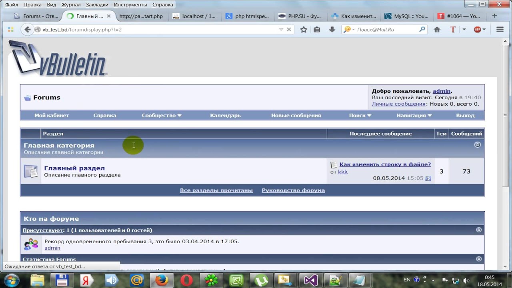The image size is (512, 288).
Task: Open the Главный раздел forum link
Action: coord(74,168)
